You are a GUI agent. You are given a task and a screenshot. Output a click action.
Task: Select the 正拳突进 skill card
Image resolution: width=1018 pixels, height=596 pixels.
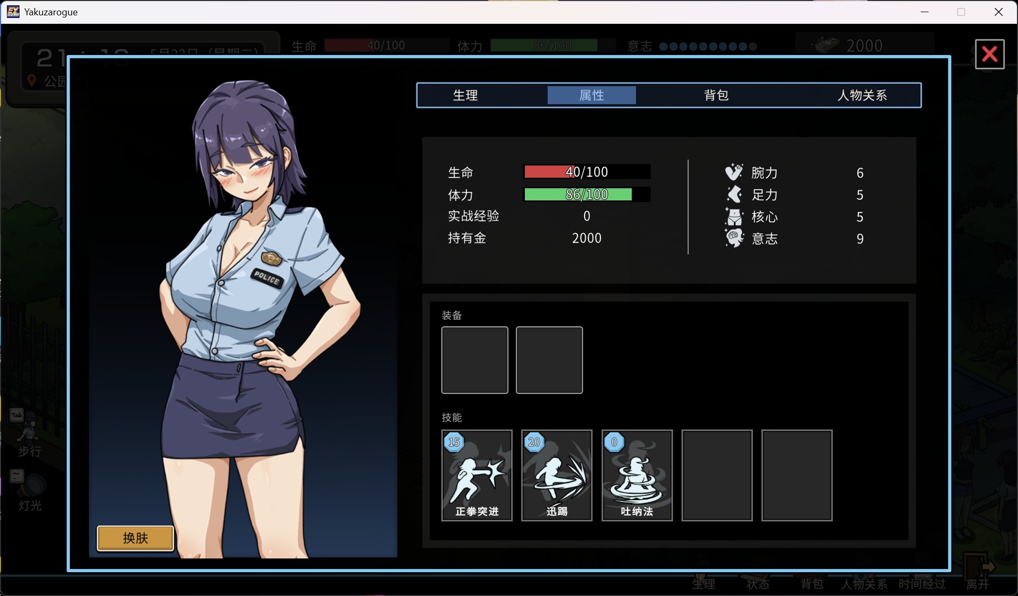coord(477,475)
